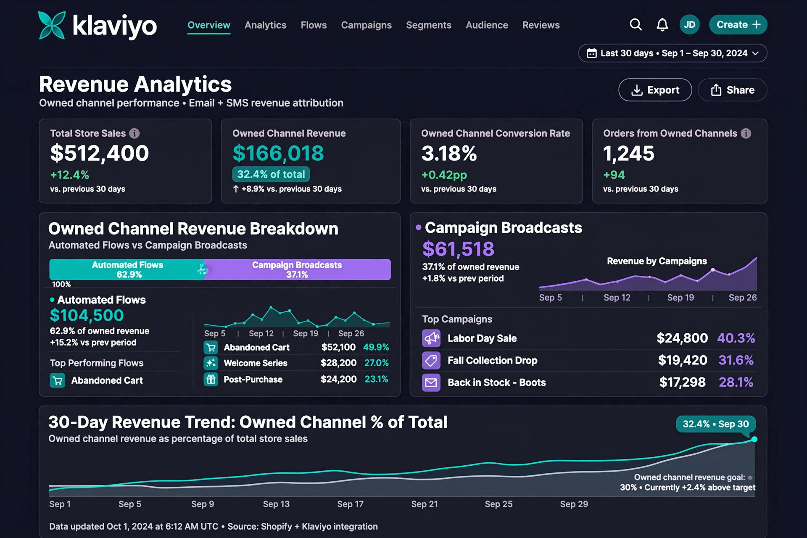Navigate to the Segments tab
The height and width of the screenshot is (538, 807).
(429, 25)
